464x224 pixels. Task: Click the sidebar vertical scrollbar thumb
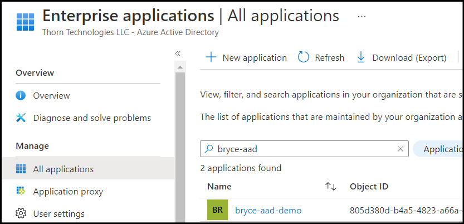tap(180, 148)
